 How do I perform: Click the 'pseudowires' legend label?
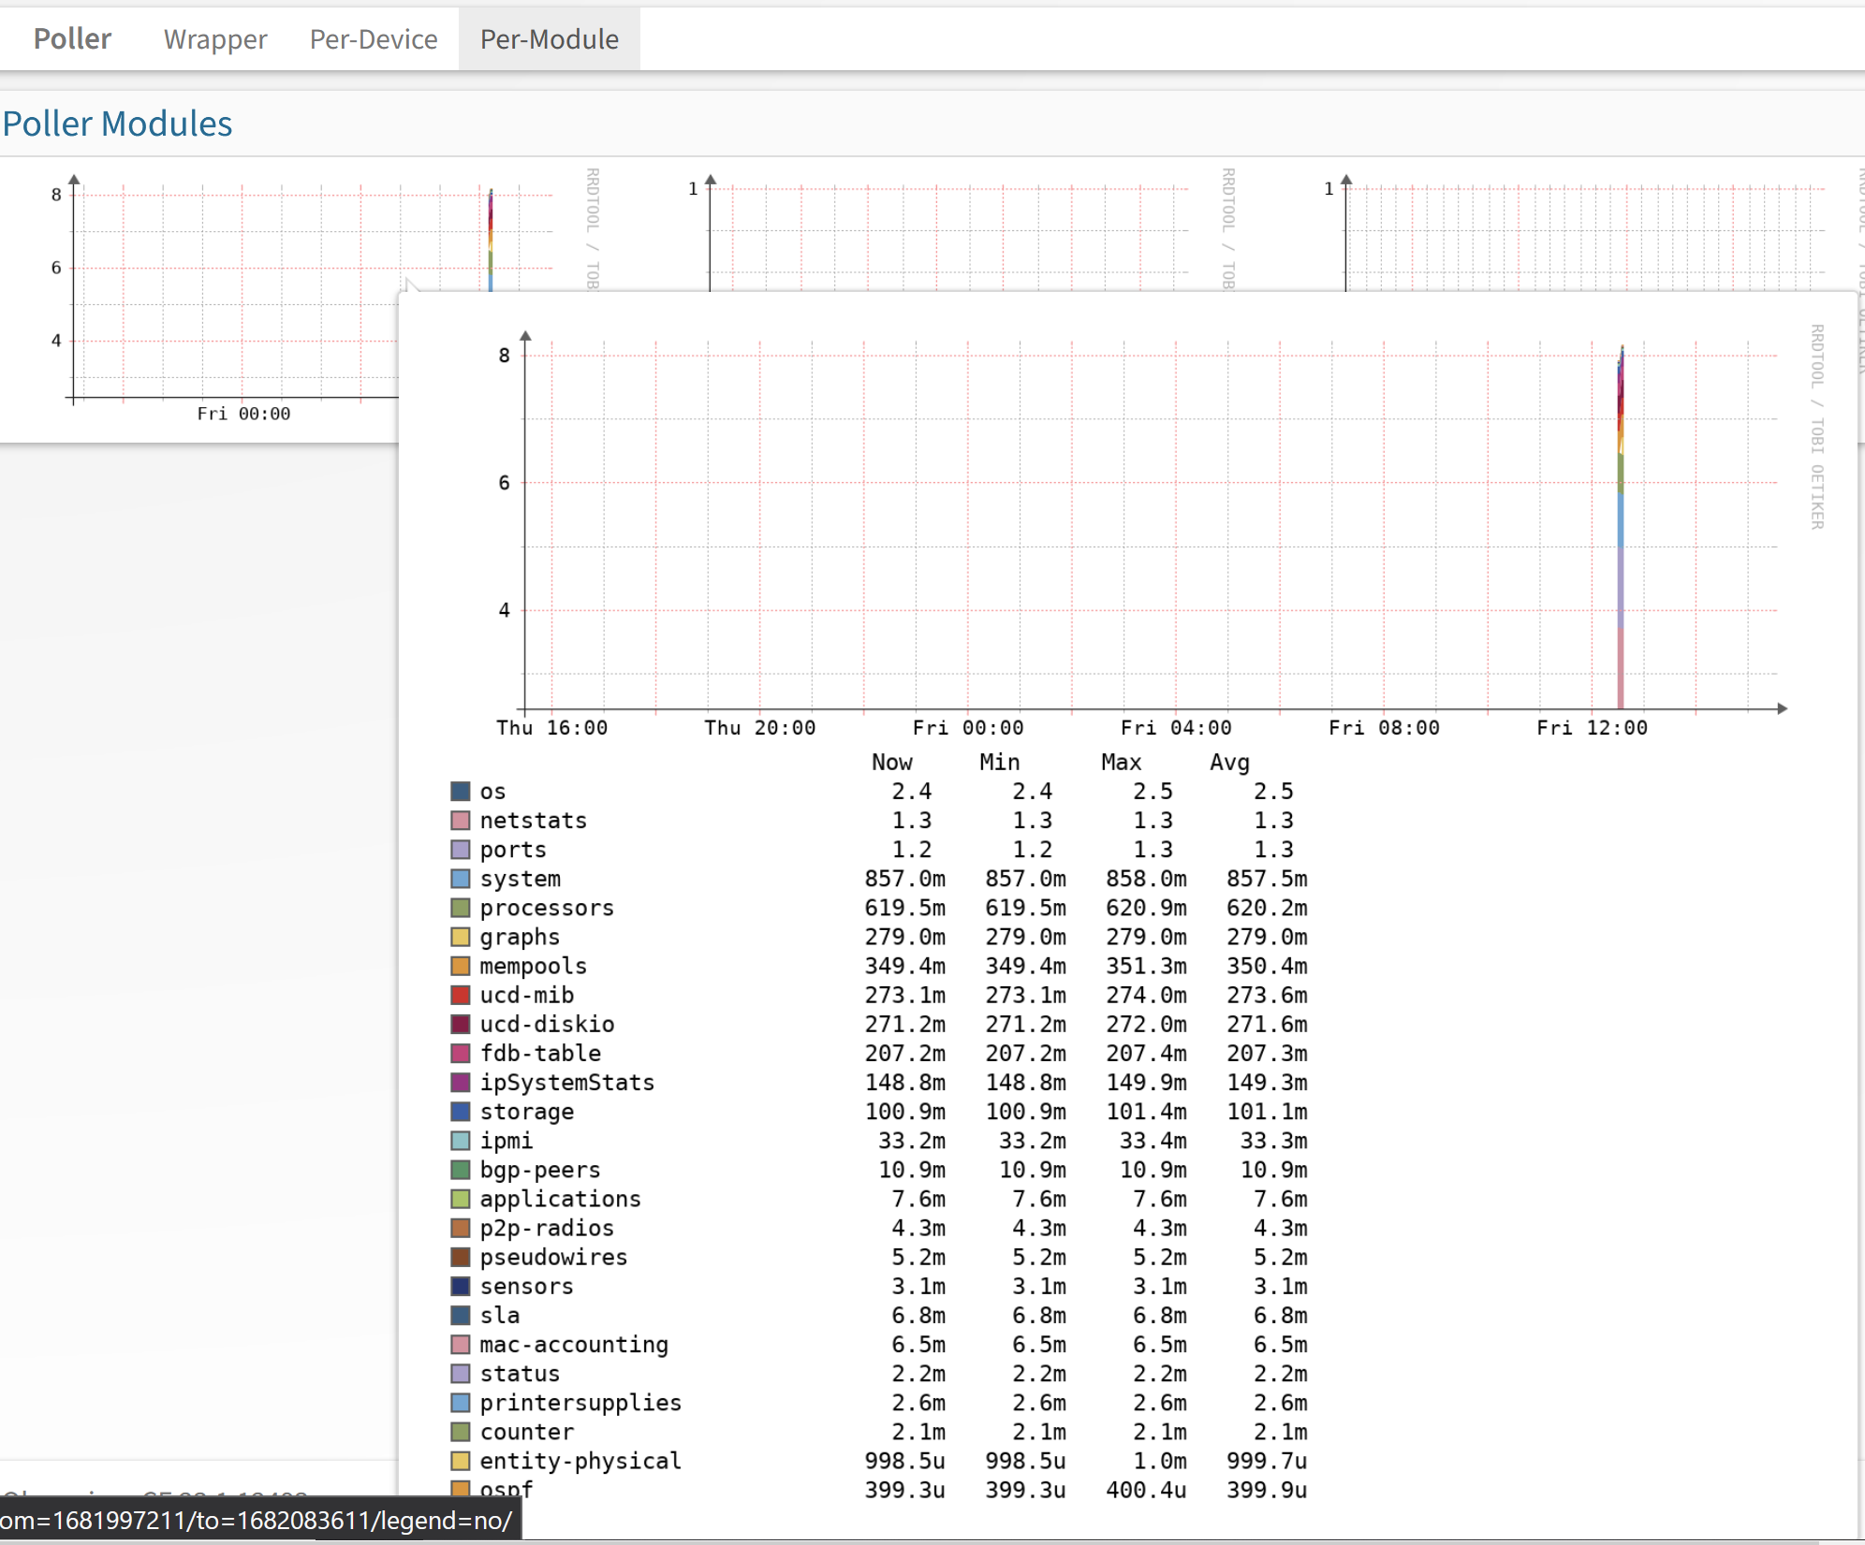point(553,1257)
